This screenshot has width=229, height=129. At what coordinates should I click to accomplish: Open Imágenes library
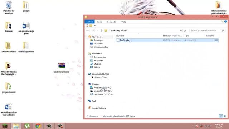[x=98, y=61]
